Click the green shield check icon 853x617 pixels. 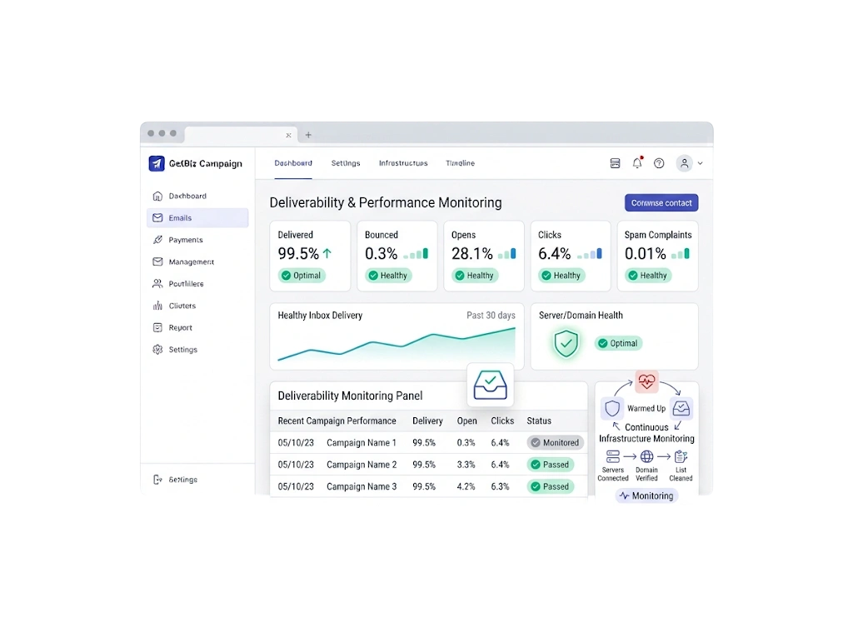pyautogui.click(x=566, y=344)
